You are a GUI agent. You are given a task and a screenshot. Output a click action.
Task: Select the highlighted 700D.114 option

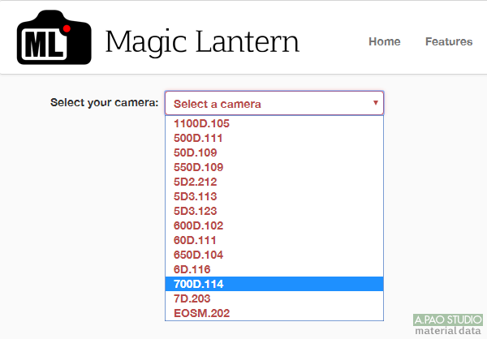(198, 284)
